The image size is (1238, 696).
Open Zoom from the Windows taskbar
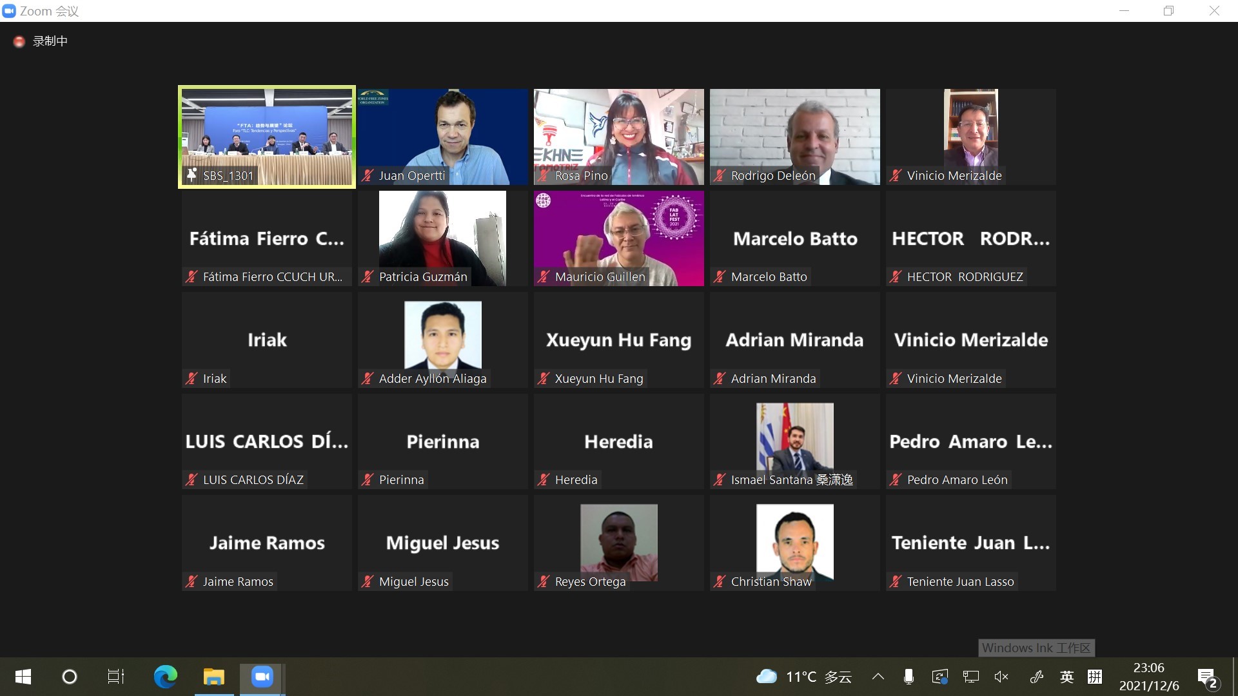pyautogui.click(x=262, y=677)
